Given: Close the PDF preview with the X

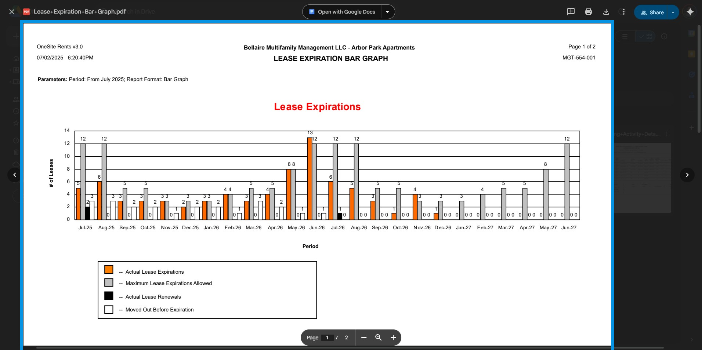Looking at the screenshot, I should tap(12, 12).
